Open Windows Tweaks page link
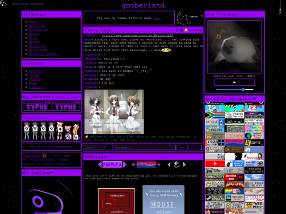The width and height of the screenshot is (286, 214). [x=43, y=54]
